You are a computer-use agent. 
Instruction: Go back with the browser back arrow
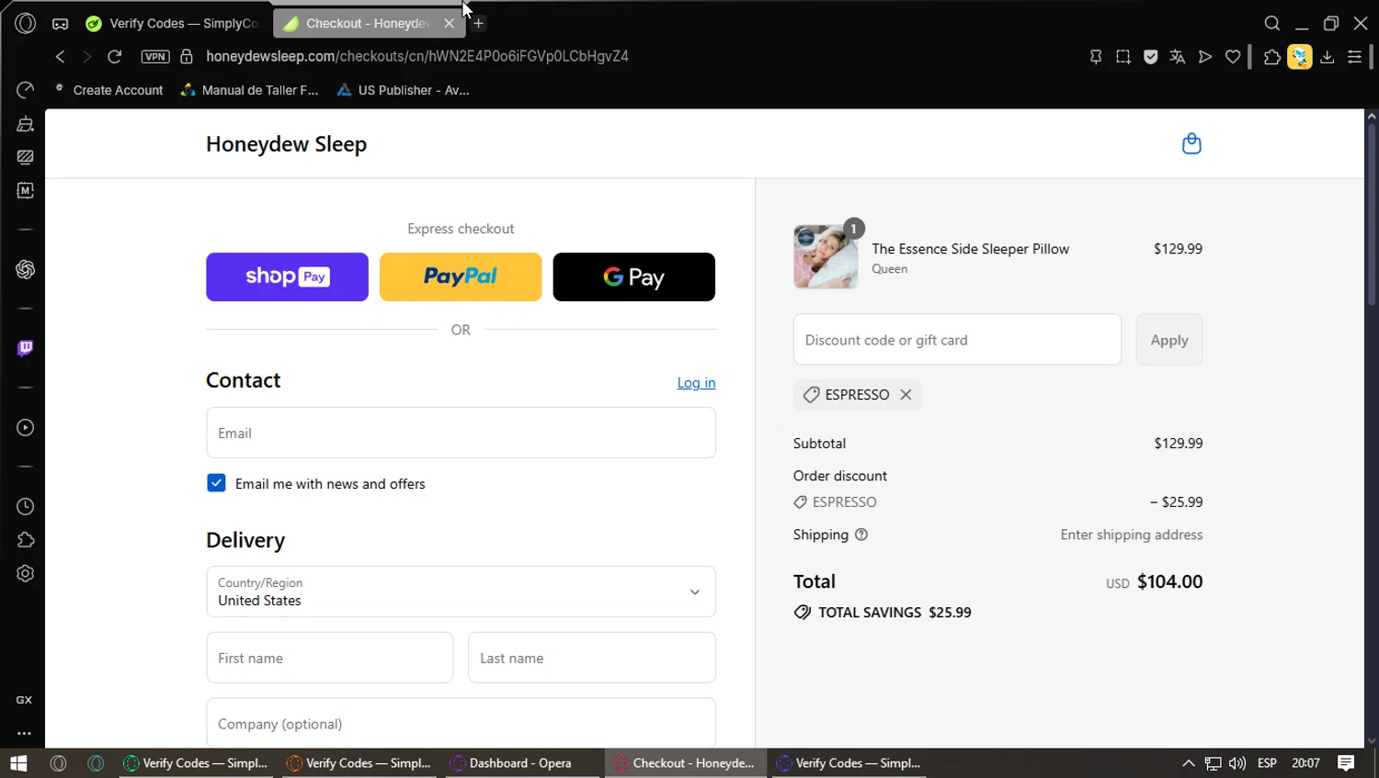[61, 57]
